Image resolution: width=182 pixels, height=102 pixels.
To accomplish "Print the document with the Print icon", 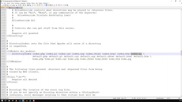I will click(x=14, y=5).
